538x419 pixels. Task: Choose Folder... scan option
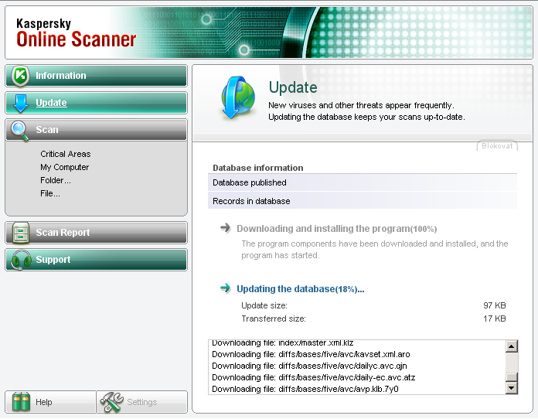(56, 180)
